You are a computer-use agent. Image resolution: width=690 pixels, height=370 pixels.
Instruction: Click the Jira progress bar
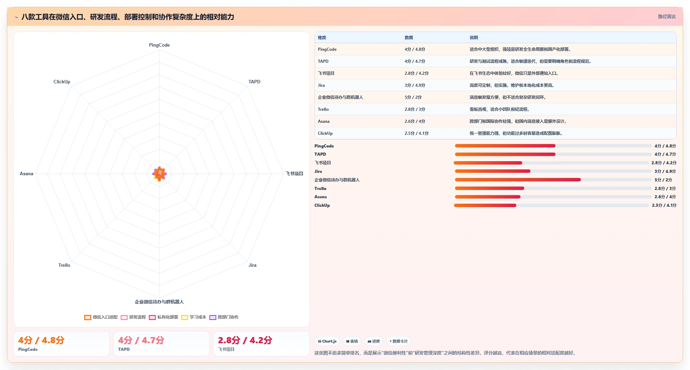553,171
